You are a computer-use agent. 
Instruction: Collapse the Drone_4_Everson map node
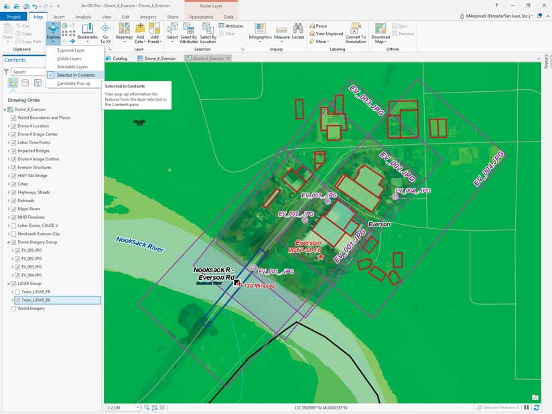point(5,109)
